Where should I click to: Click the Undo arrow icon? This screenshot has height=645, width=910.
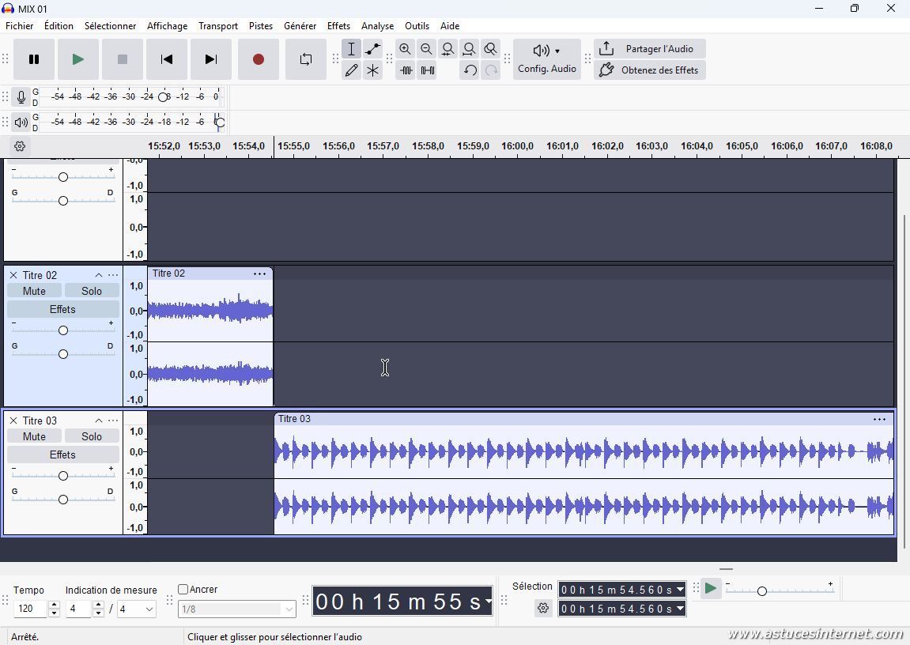click(470, 70)
